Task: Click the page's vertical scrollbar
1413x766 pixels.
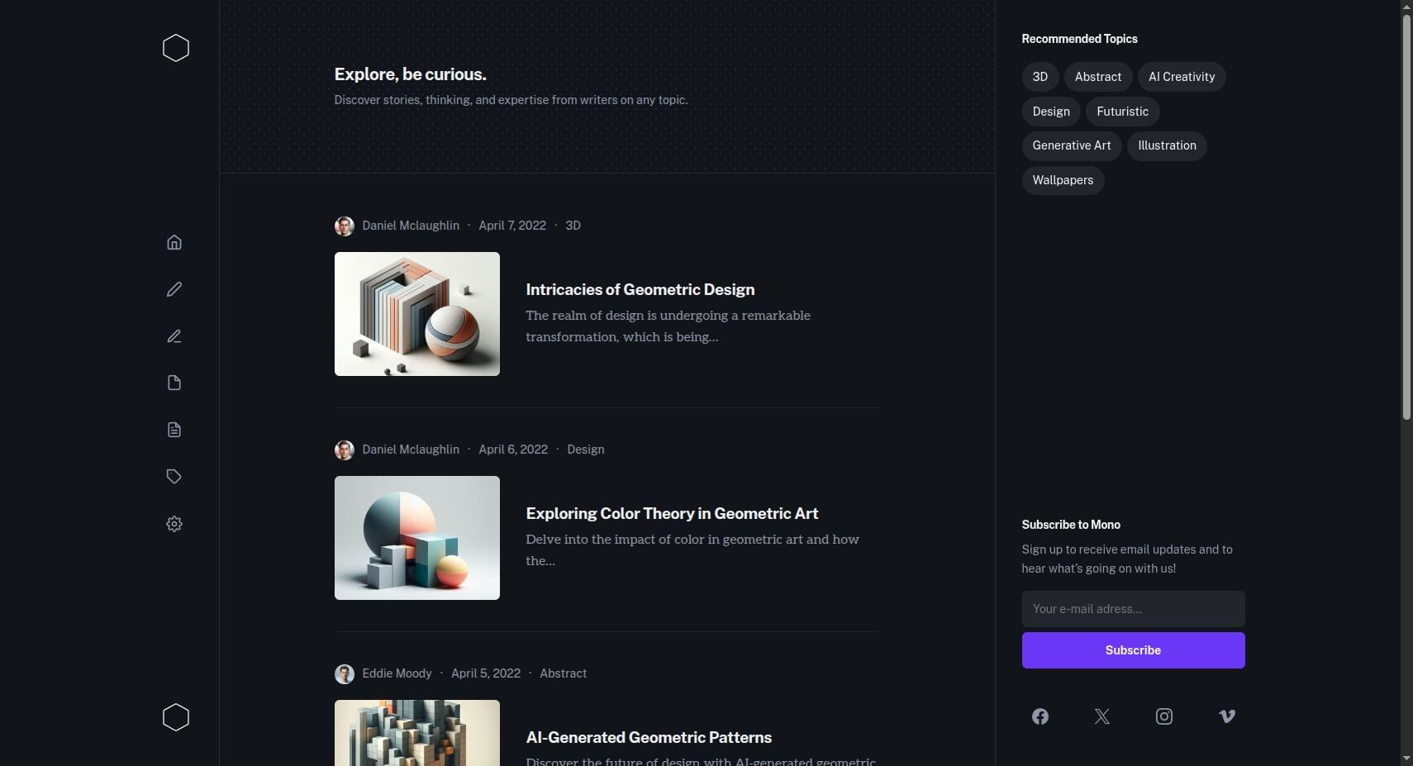Action: [1406, 215]
